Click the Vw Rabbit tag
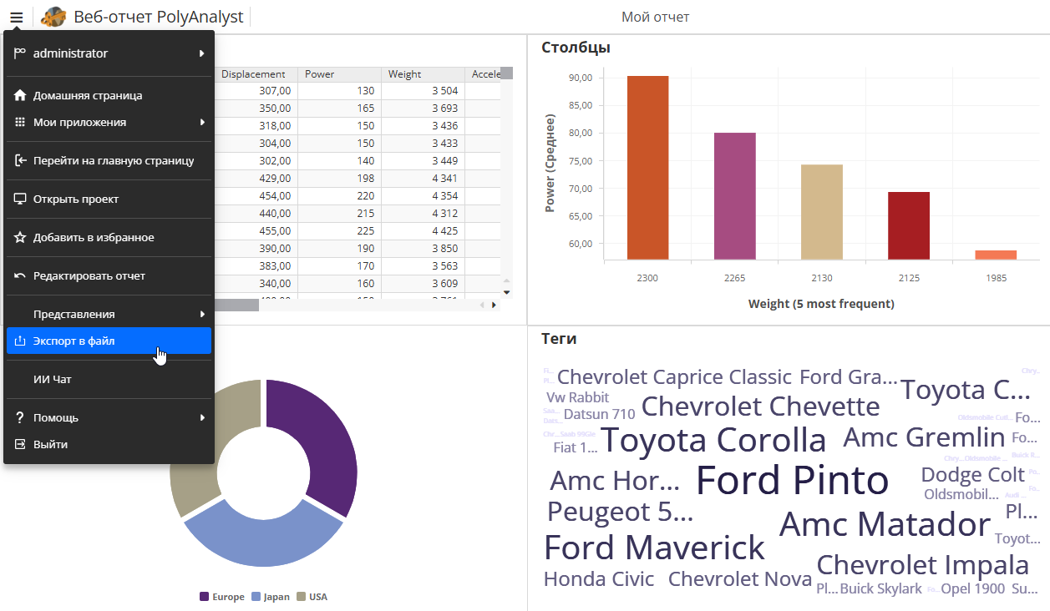The width and height of the screenshot is (1050, 611). tap(578, 397)
